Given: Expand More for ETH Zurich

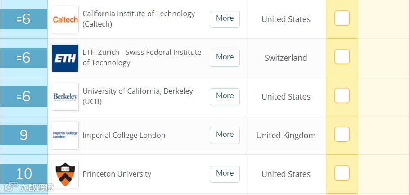Looking at the screenshot, I should click(x=225, y=57).
